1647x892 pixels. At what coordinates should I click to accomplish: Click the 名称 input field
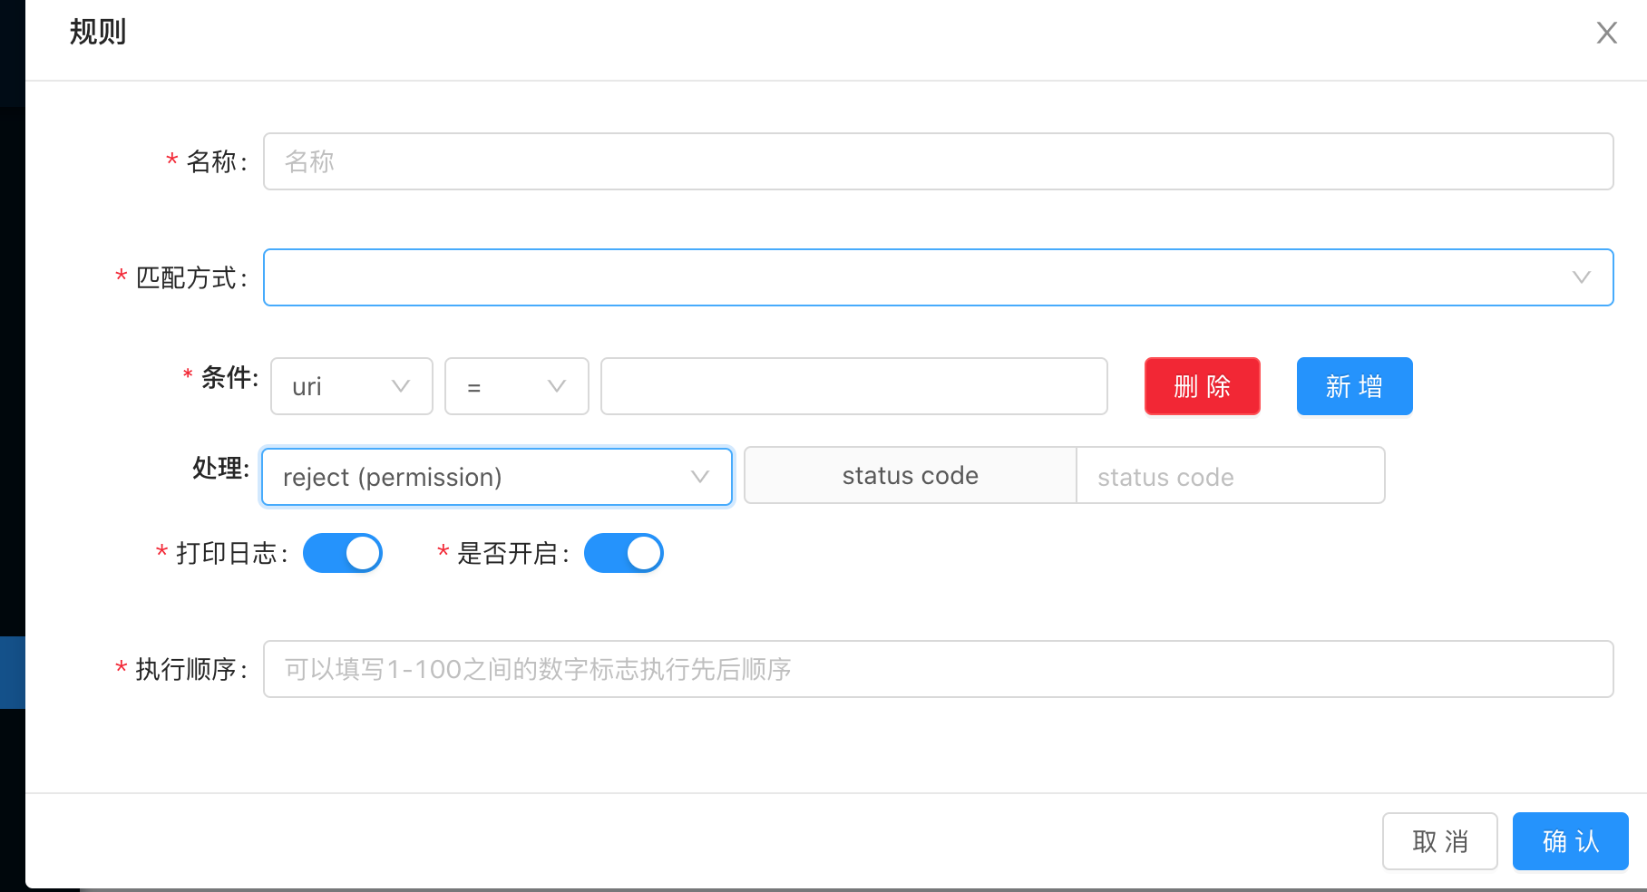[938, 161]
